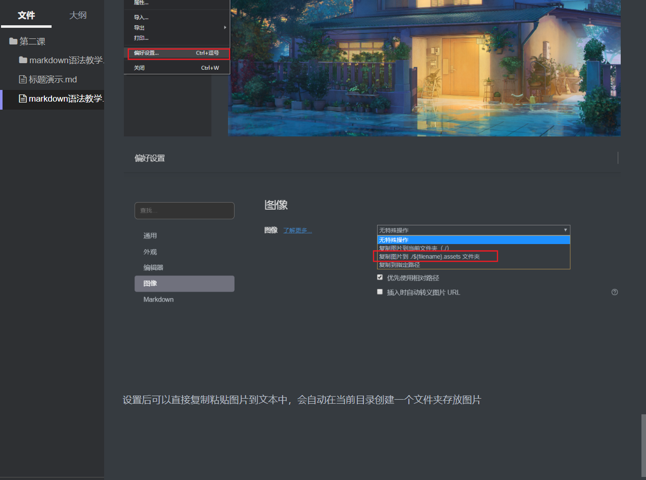Click the 查找 search field
Viewport: 646px width, 480px height.
[184, 211]
